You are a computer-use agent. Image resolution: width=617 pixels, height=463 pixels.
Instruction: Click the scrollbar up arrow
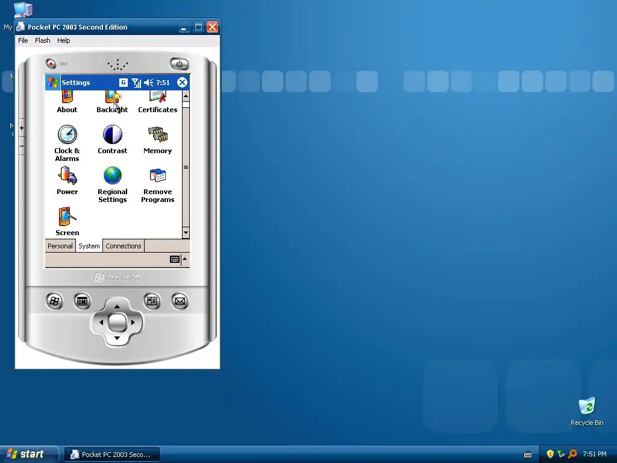[186, 96]
